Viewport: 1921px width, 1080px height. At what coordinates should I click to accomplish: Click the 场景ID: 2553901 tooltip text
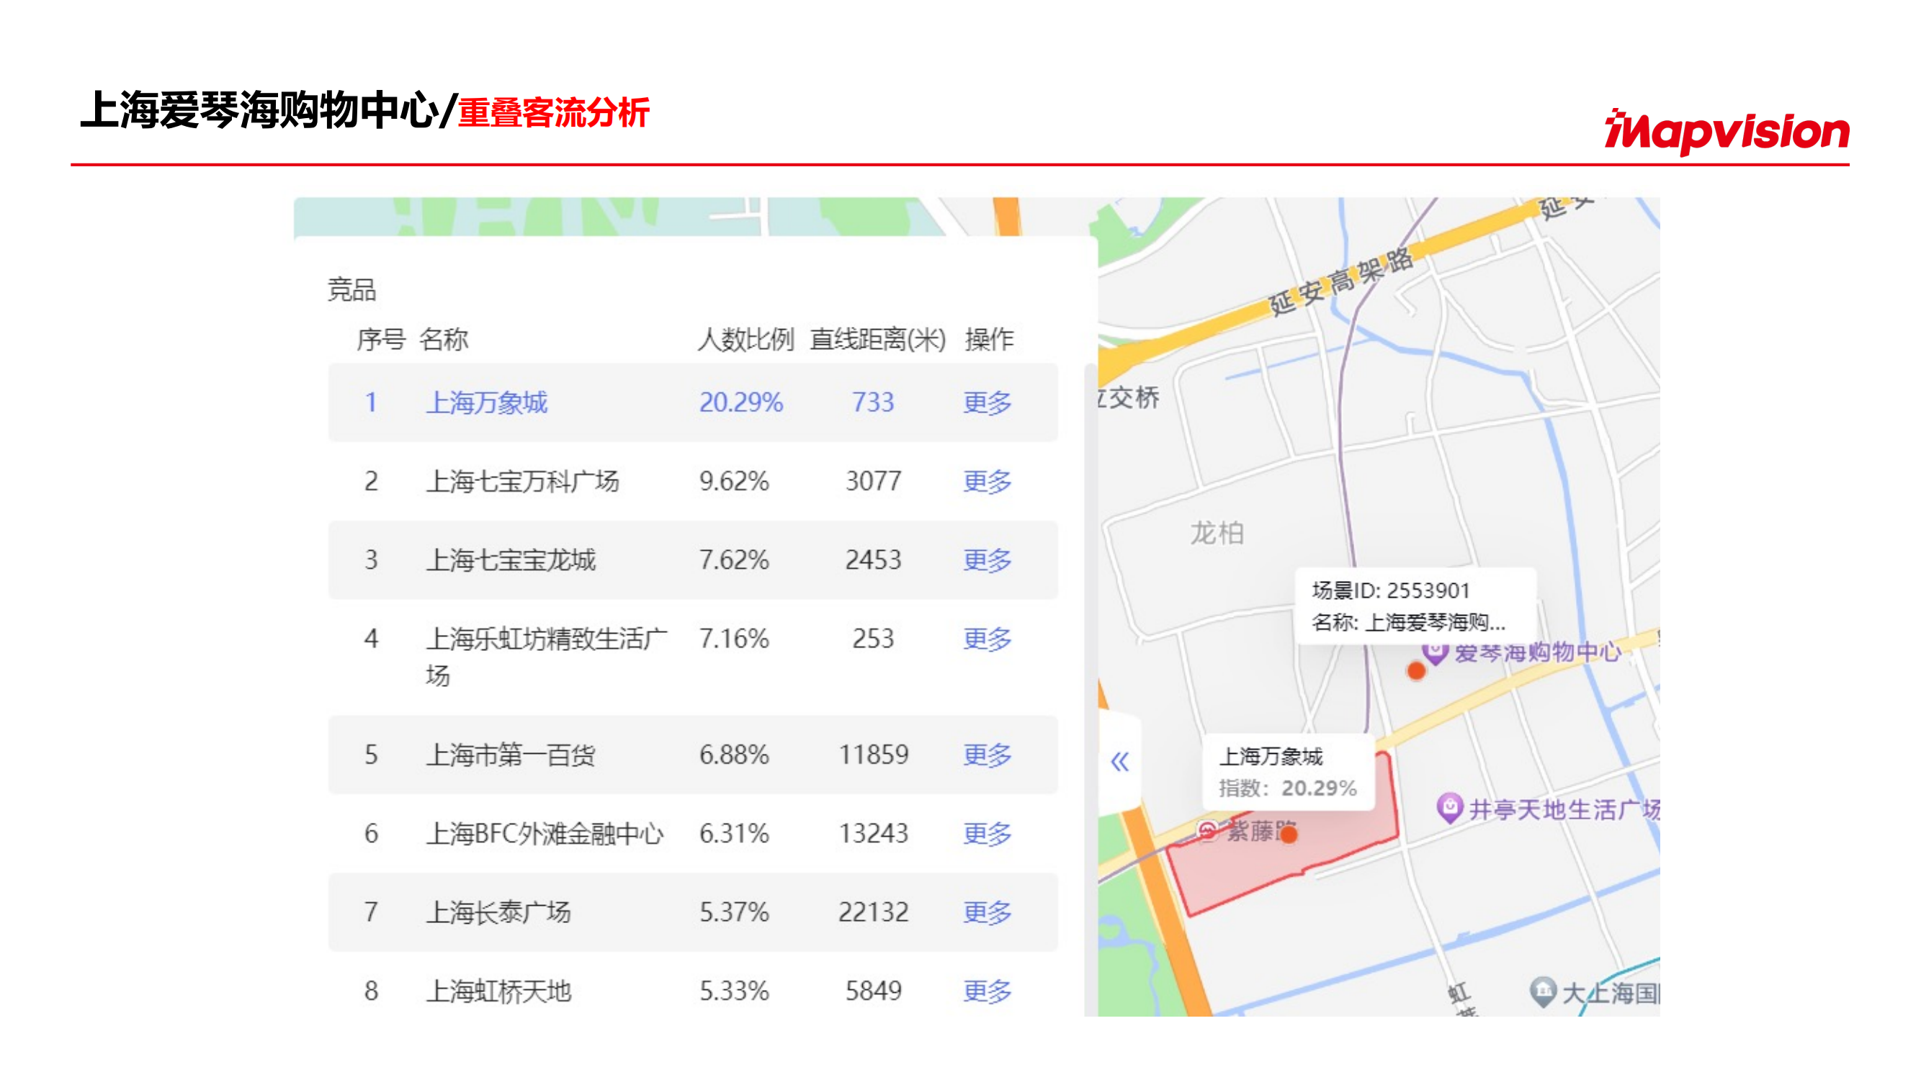tap(1391, 590)
